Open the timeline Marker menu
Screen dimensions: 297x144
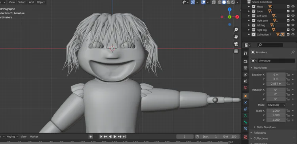pos(34,137)
